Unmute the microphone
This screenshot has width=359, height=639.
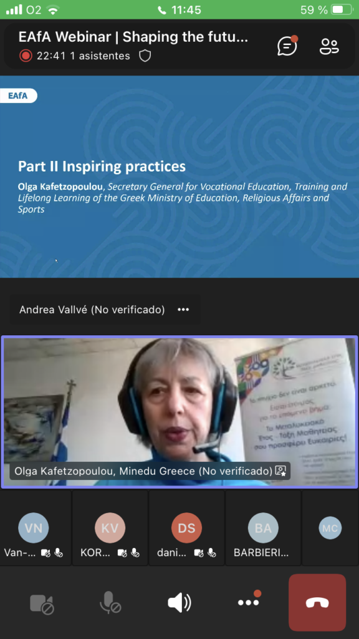pos(110,602)
